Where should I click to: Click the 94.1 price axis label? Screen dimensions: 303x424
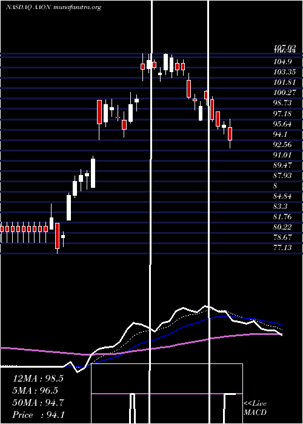pyautogui.click(x=281, y=134)
